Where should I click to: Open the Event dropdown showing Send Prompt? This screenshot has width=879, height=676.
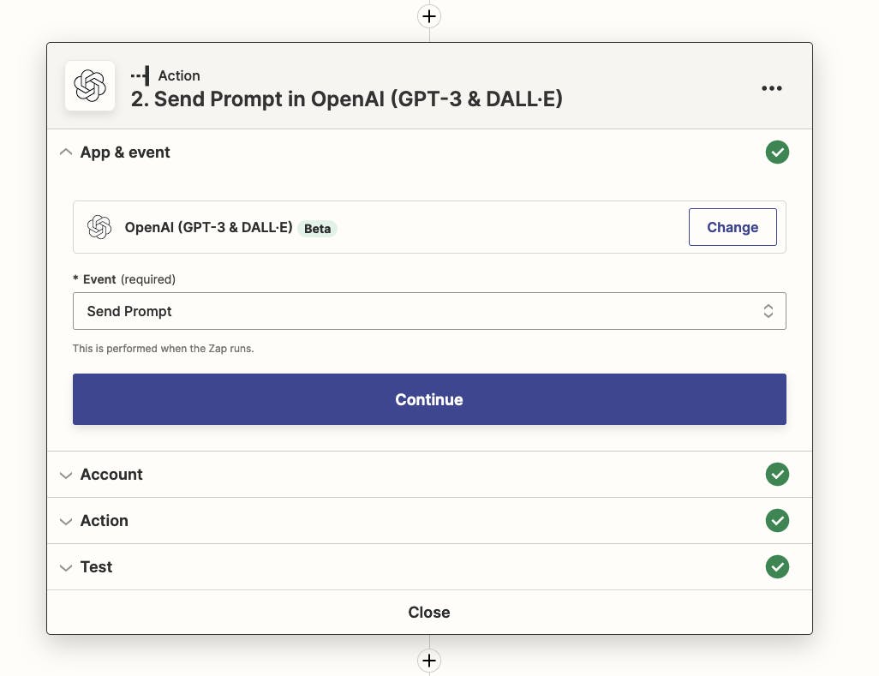click(x=429, y=311)
